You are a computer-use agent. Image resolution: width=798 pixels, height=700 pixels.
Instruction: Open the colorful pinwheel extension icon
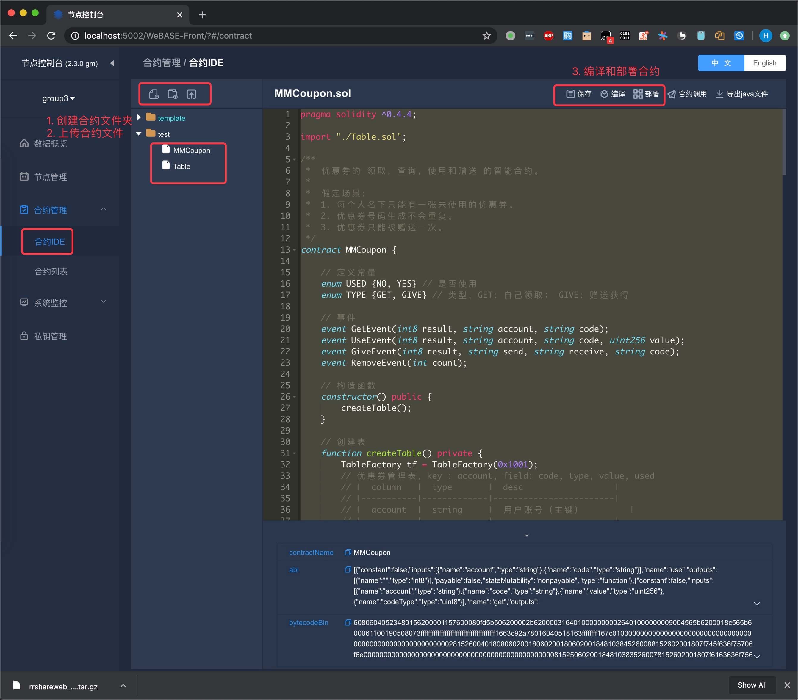pos(663,36)
